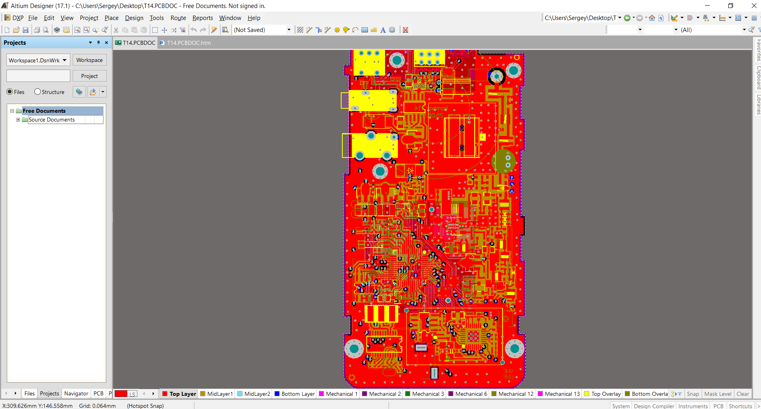
Task: Click the Open document folder icon
Action: [x=16, y=30]
